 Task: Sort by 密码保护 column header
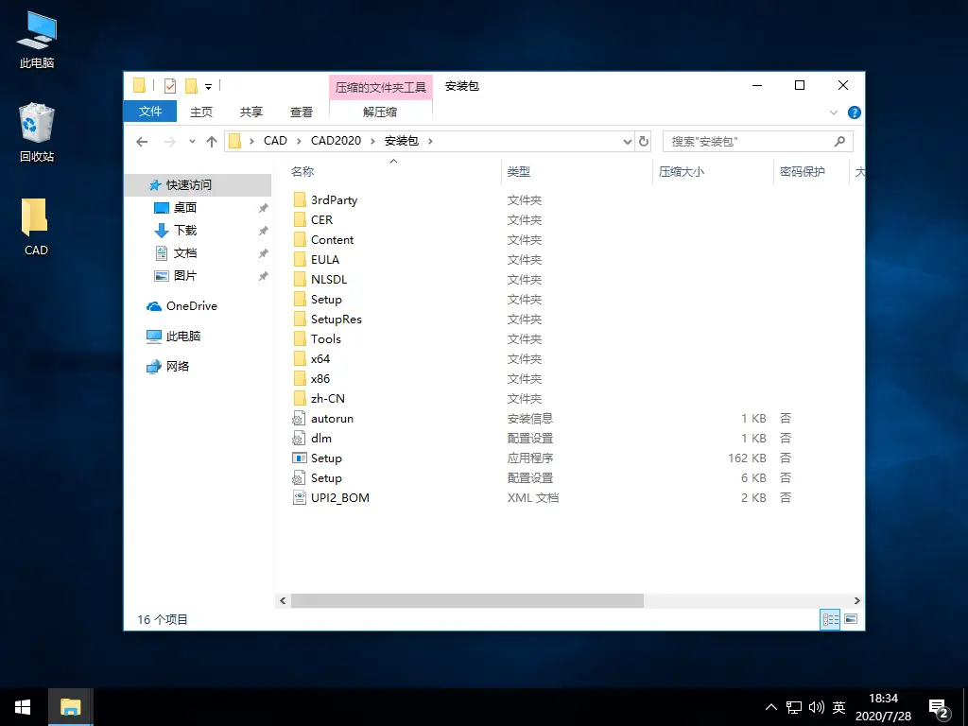(x=802, y=172)
